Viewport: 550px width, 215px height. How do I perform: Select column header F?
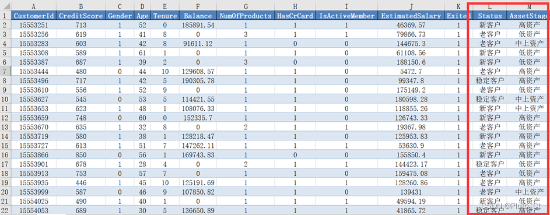(198, 6)
